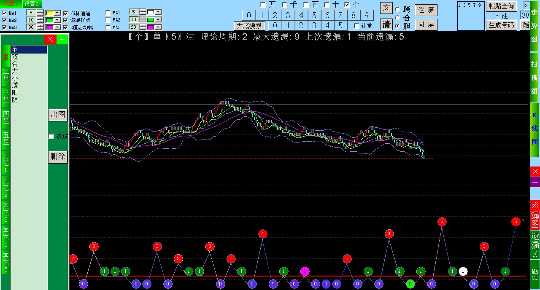Enable the 万 digit position checkbox
540x290 pixels.
point(263,5)
